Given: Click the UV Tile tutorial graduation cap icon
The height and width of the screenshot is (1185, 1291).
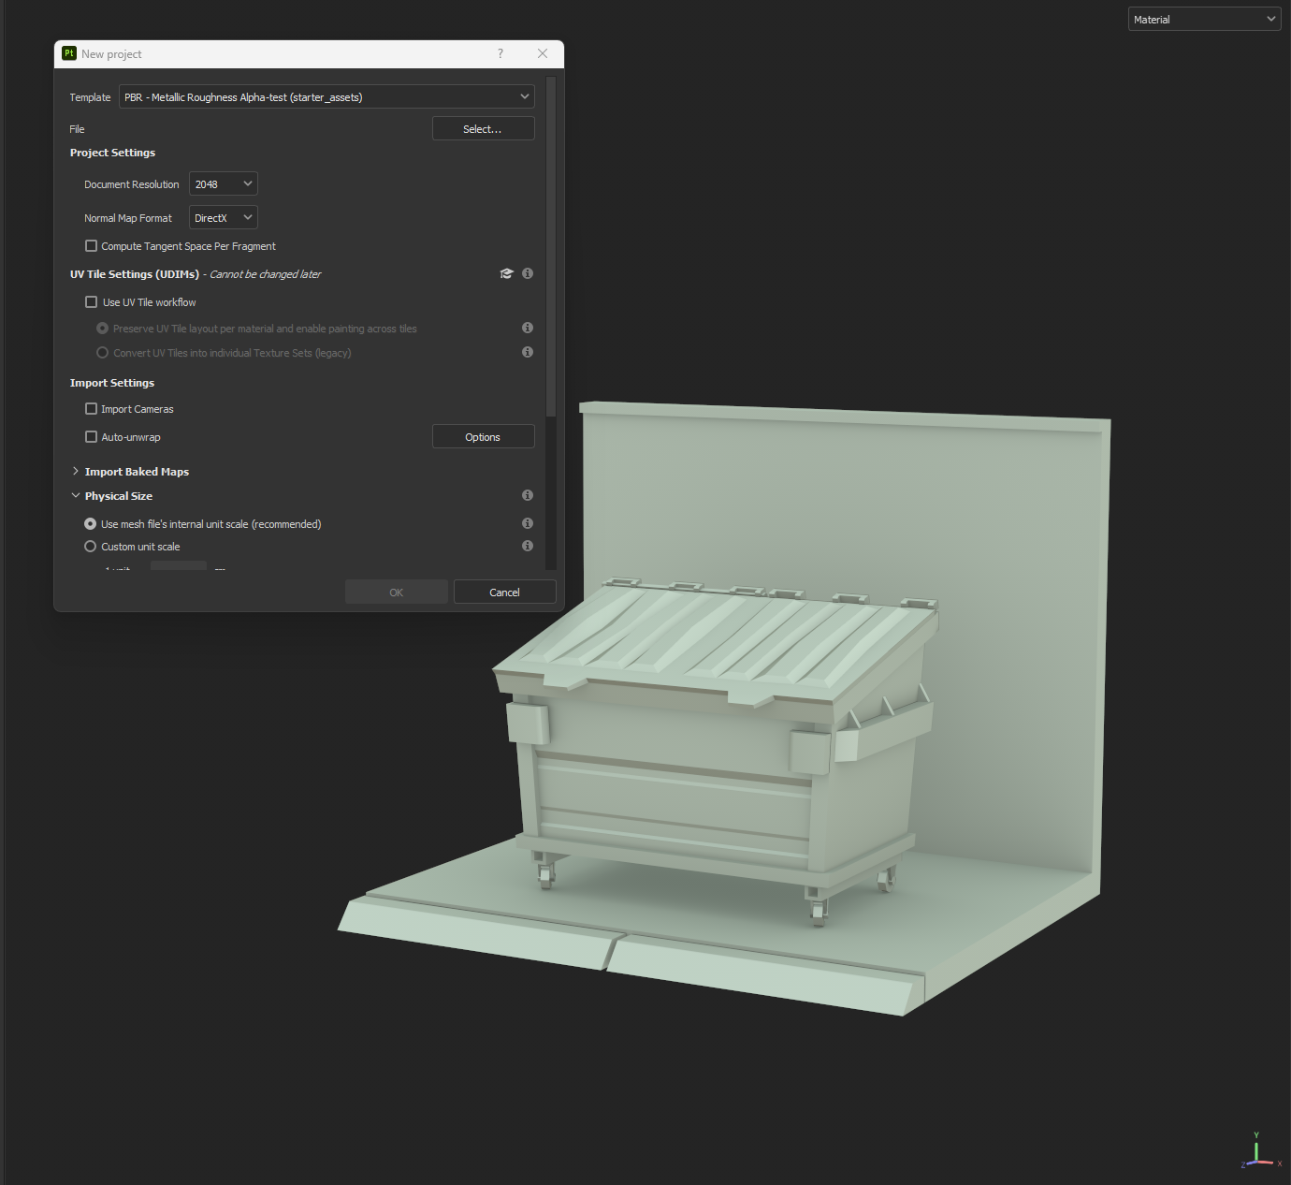Looking at the screenshot, I should click(x=506, y=274).
